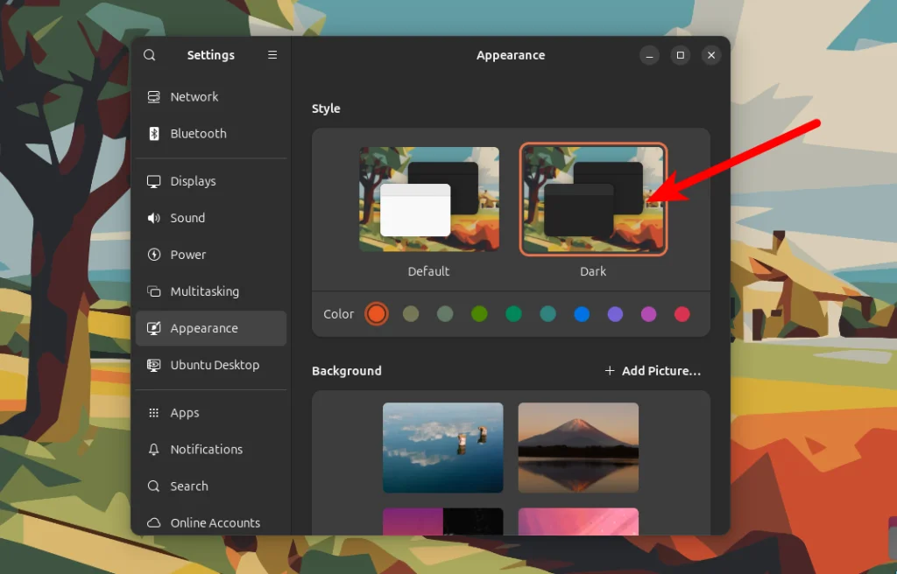Open the Settings hamburger menu

click(272, 54)
